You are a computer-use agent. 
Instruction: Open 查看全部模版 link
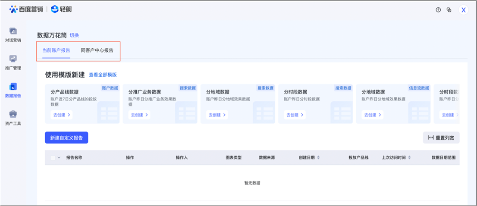coord(103,75)
